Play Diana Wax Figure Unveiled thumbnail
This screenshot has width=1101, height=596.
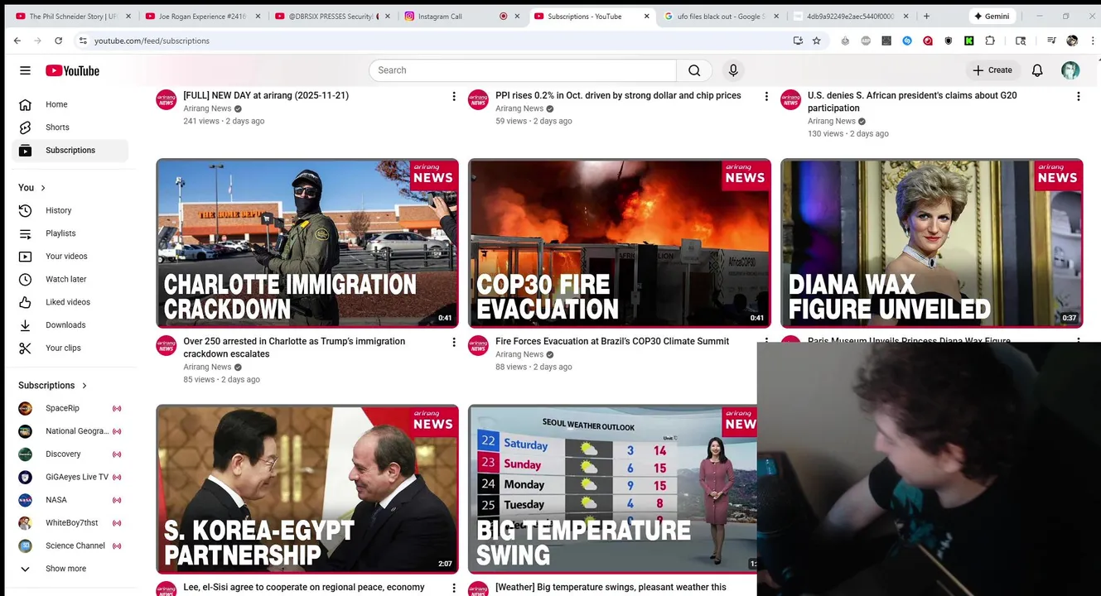point(932,243)
